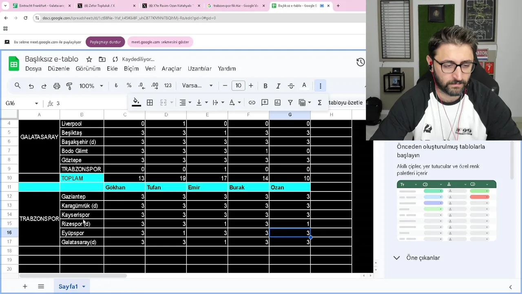
Task: Print the spreadsheet
Action: point(57,86)
